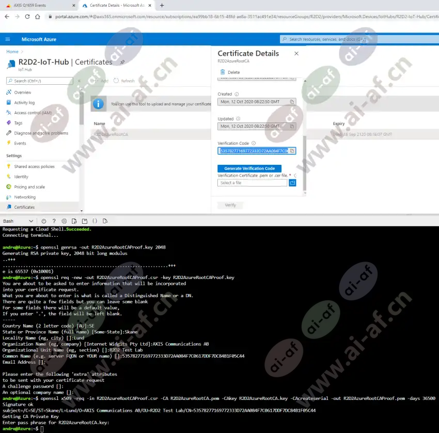
Task: Open Cloud Shell web preview icon
Action: pos(105,221)
